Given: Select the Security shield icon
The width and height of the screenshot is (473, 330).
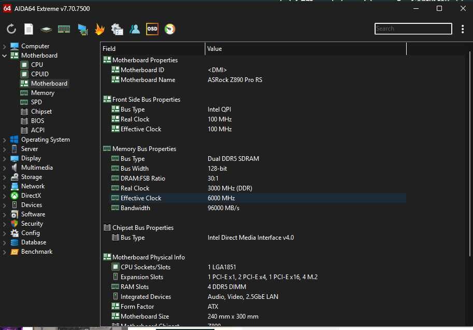Looking at the screenshot, I should tap(14, 224).
